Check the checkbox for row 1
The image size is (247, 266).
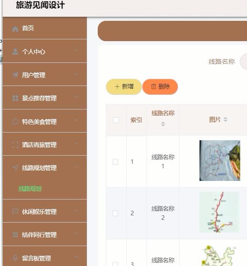115,161
